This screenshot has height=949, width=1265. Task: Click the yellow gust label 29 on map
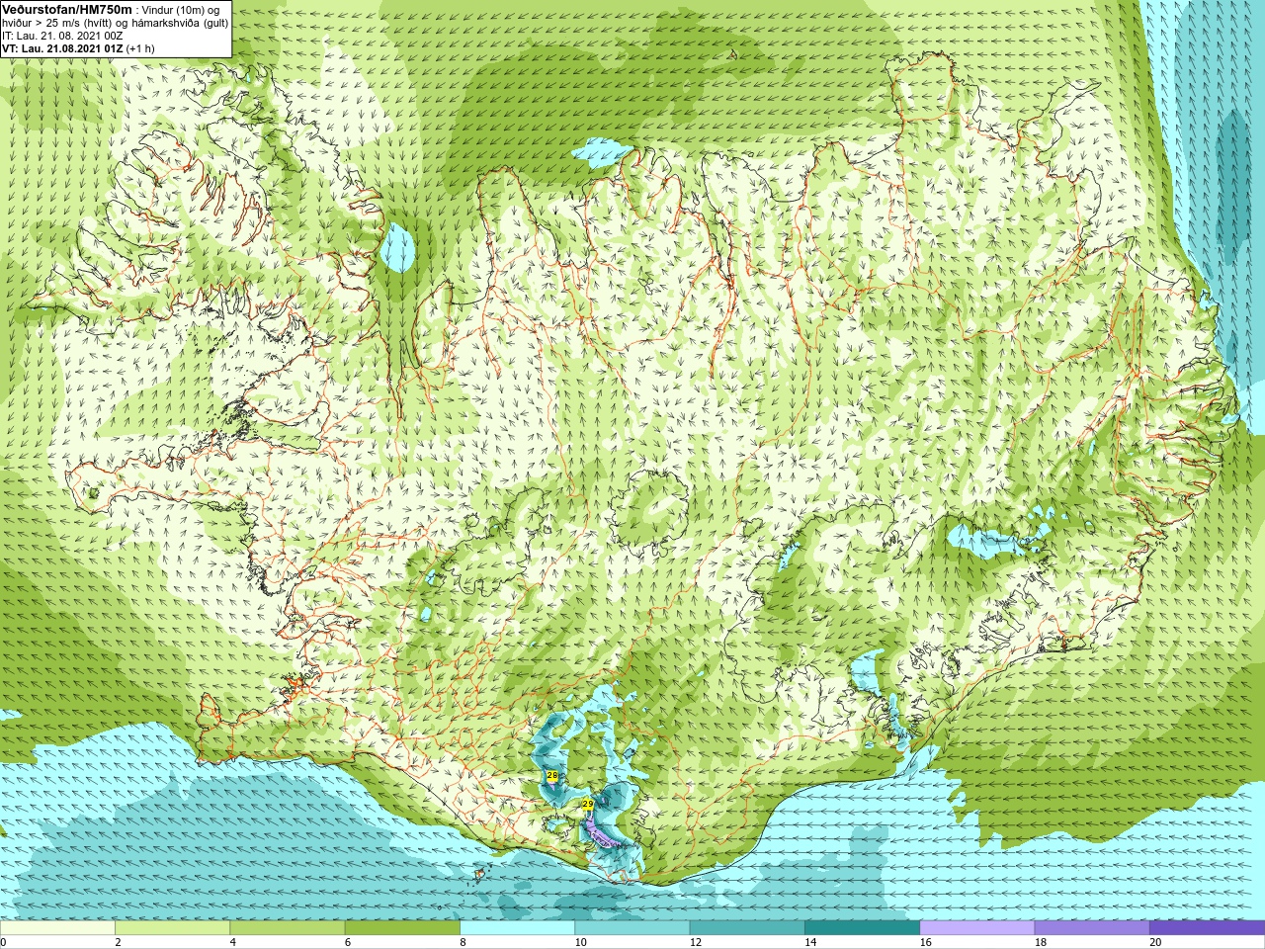coord(587,805)
